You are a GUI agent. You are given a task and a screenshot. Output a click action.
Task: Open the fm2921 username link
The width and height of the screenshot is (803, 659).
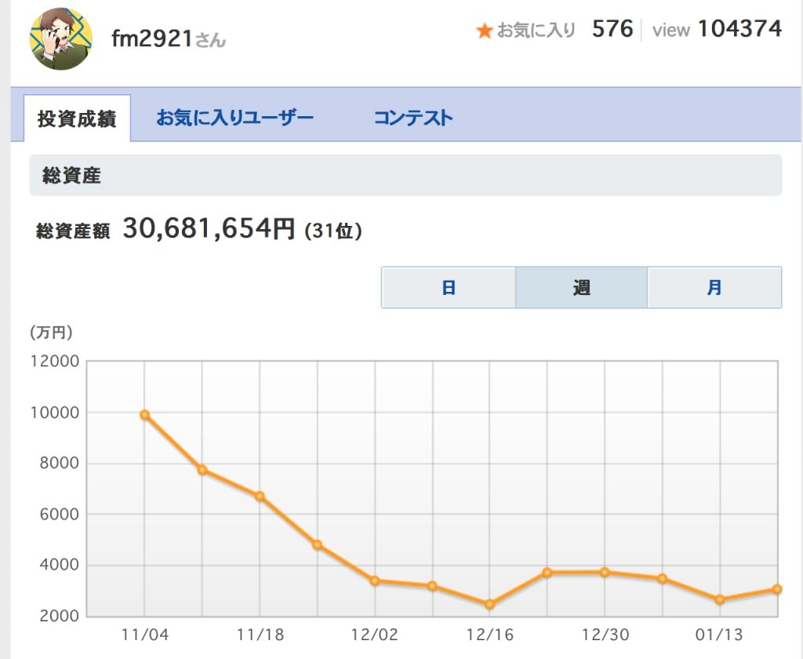152,38
